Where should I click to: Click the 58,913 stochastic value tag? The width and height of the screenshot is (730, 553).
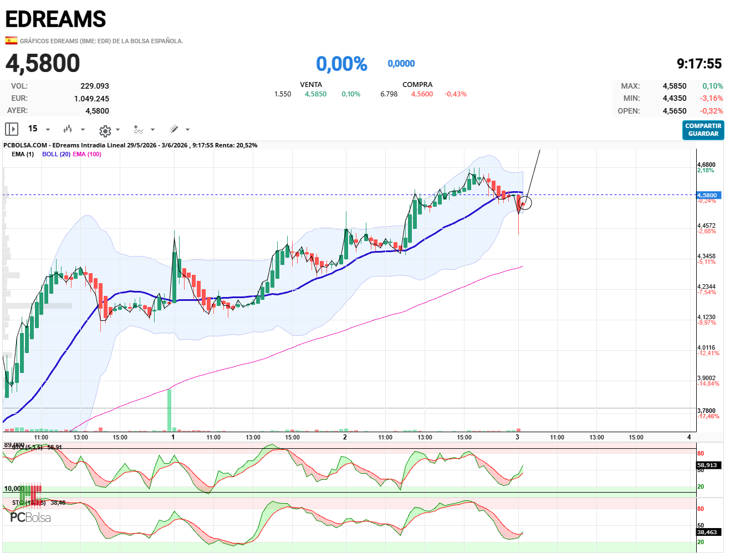coord(708,465)
